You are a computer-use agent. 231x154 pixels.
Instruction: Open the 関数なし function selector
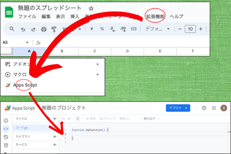click(125, 119)
